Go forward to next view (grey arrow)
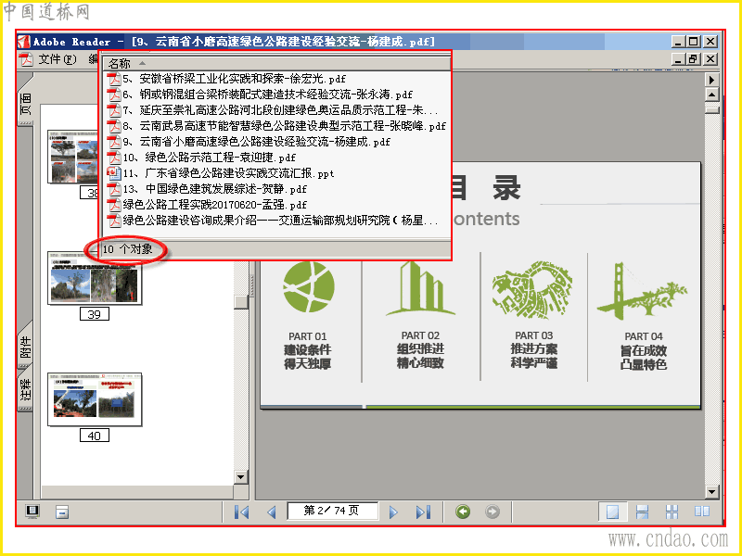 493,512
